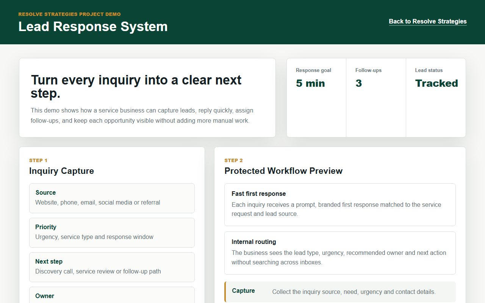Click the "STEP 2" label
The image size is (485, 303).
click(x=233, y=161)
